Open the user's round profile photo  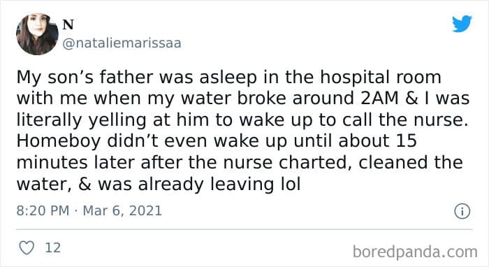[x=37, y=34]
